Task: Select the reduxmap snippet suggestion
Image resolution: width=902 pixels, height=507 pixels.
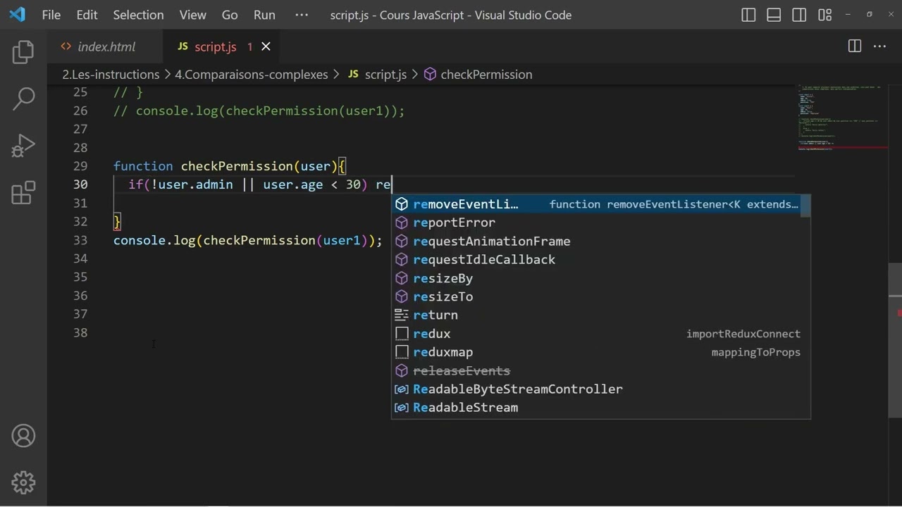Action: pyautogui.click(x=596, y=352)
